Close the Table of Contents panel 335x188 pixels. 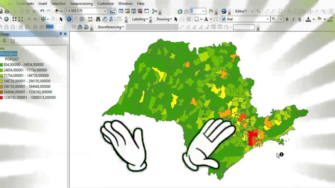(65, 34)
